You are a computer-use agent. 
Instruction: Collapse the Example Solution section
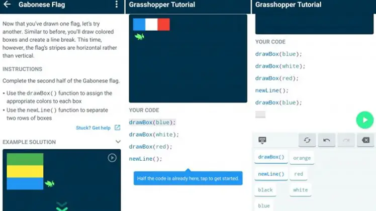click(x=118, y=142)
